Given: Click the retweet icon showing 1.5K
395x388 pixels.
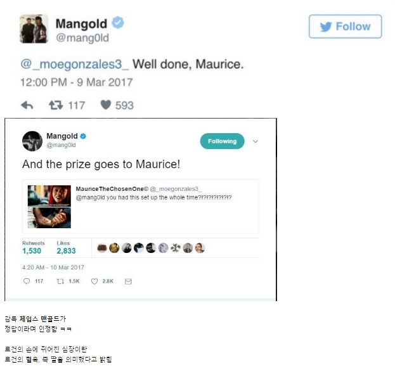Looking at the screenshot, I should (x=60, y=281).
